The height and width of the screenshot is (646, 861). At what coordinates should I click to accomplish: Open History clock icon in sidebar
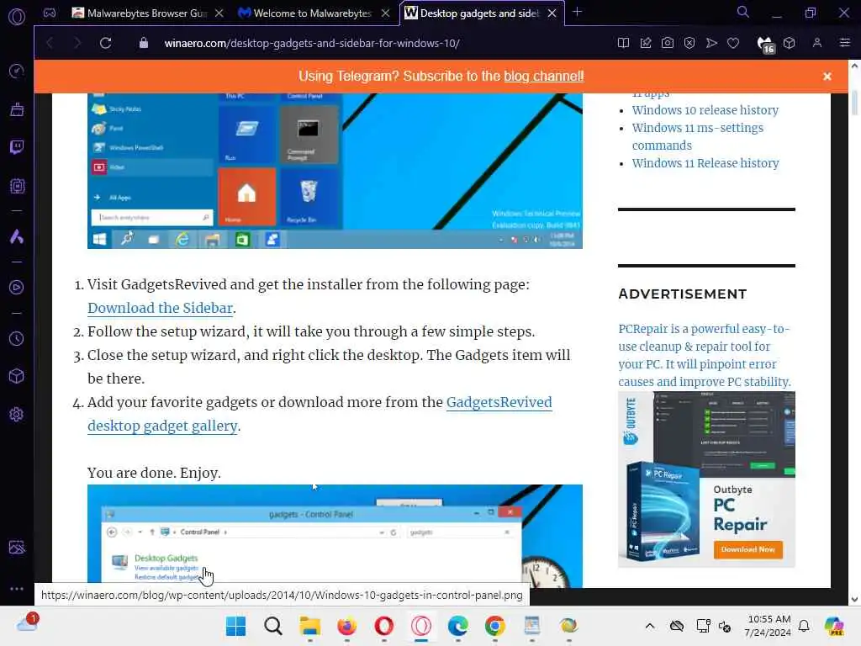(x=17, y=338)
